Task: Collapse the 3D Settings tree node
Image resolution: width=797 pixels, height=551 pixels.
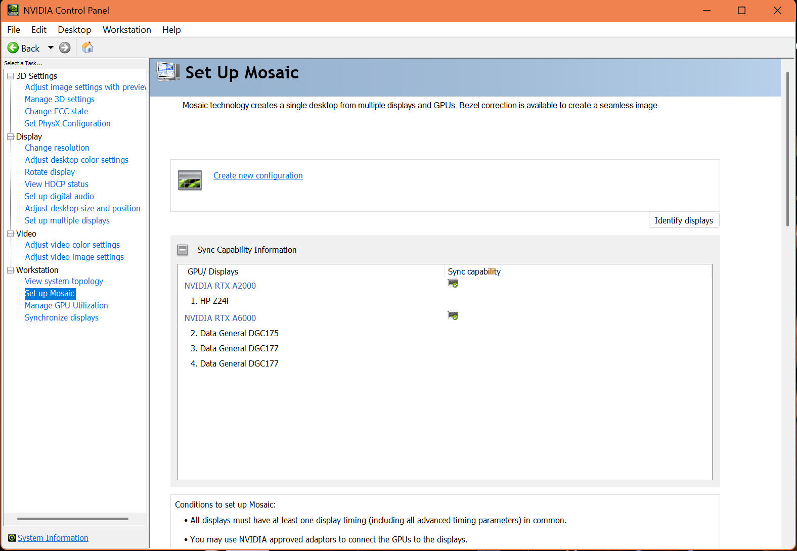Action: [10, 76]
